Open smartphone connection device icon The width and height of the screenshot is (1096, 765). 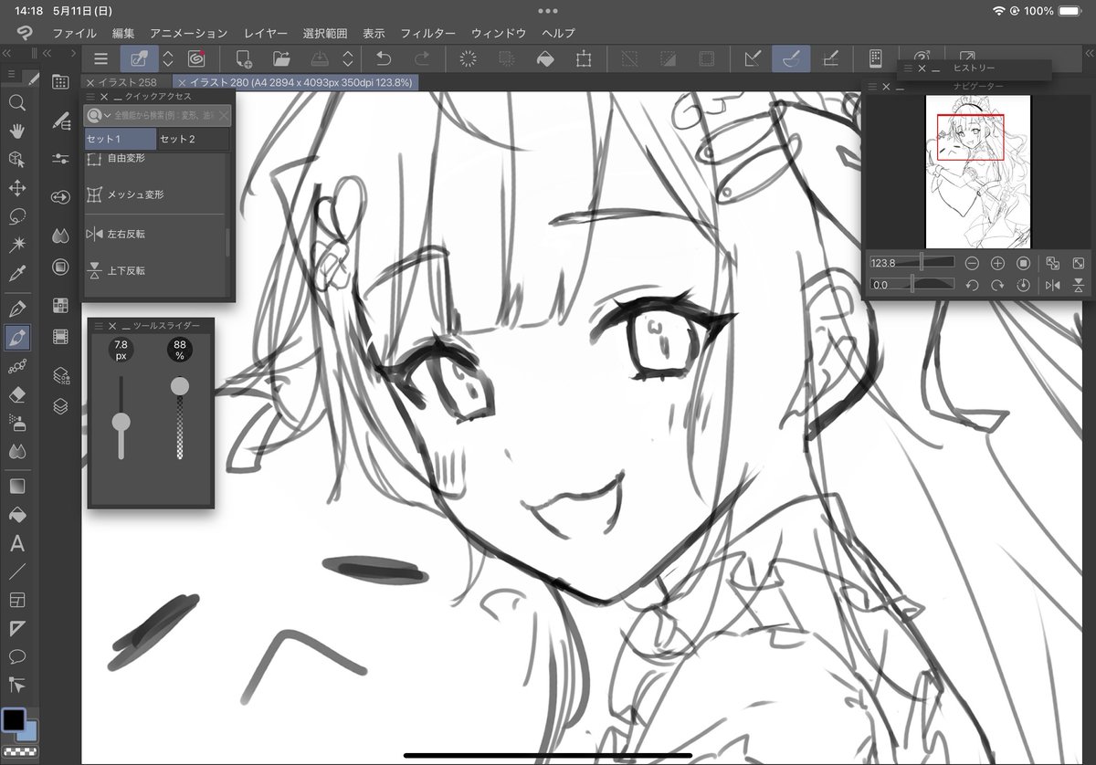click(x=875, y=59)
